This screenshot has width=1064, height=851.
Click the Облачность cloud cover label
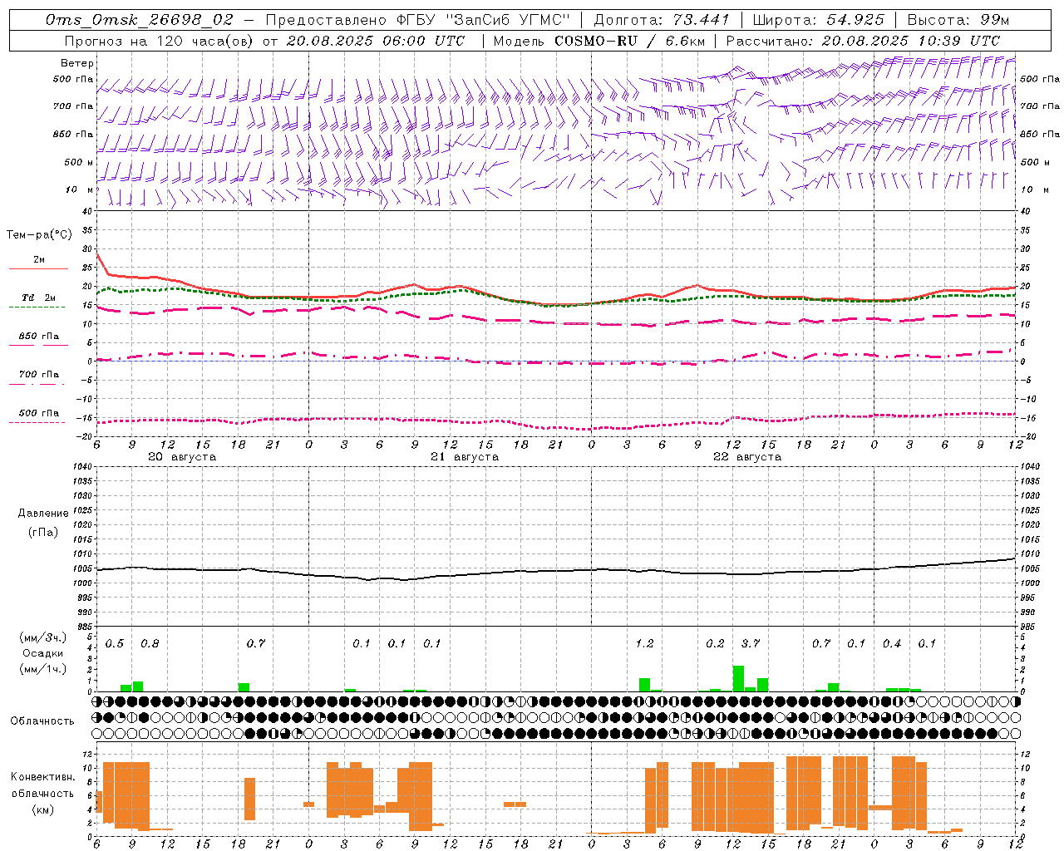pos(42,721)
